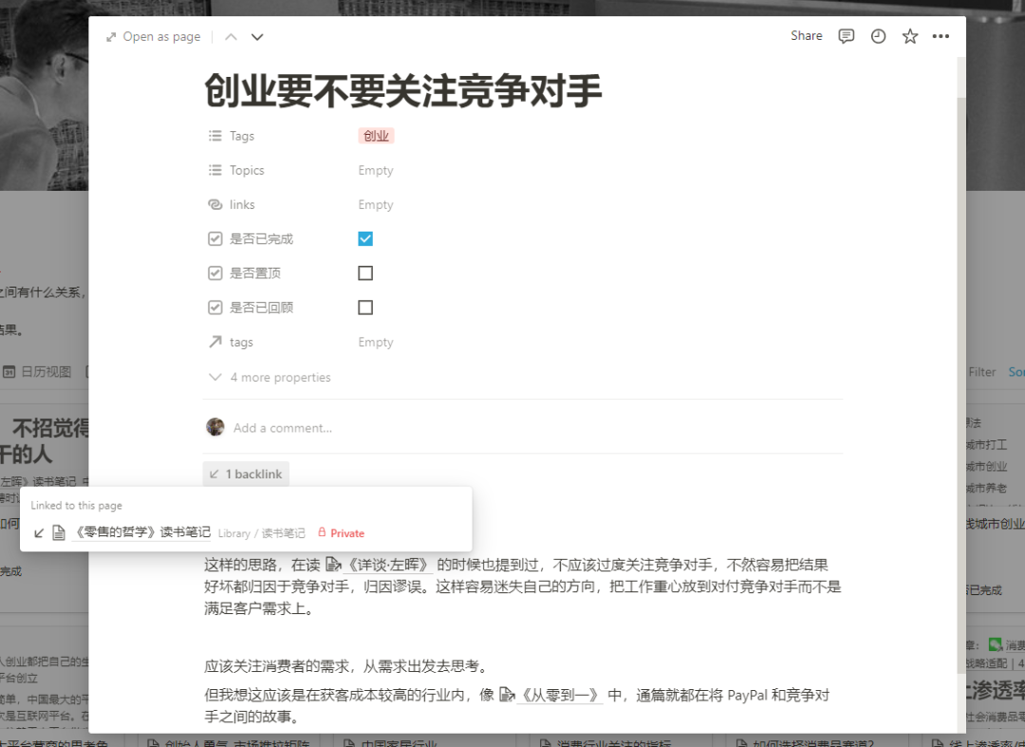Click the Share button
The height and width of the screenshot is (747, 1025).
[x=806, y=36]
